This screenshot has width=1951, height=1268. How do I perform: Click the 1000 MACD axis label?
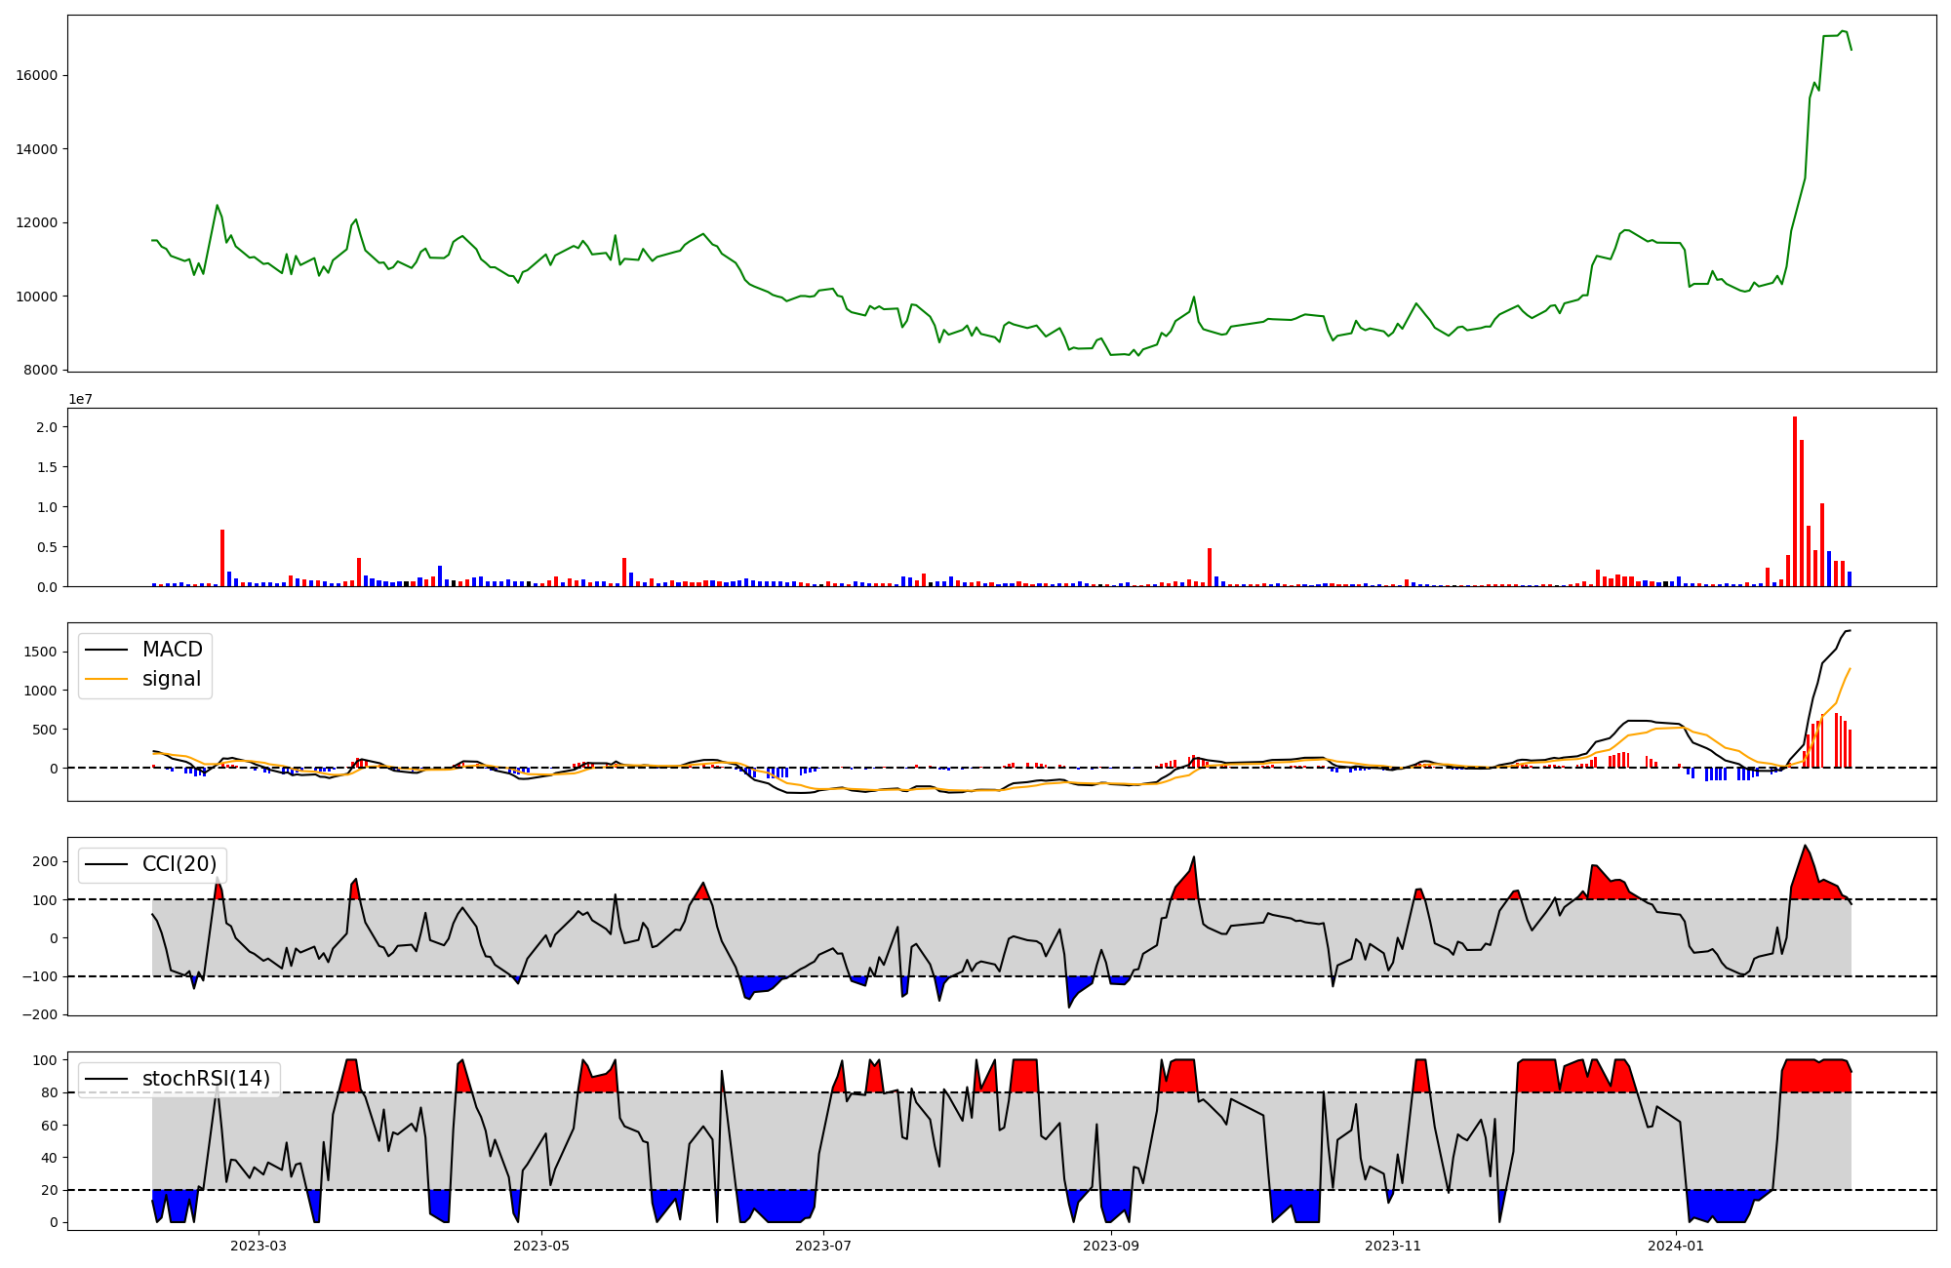[41, 691]
